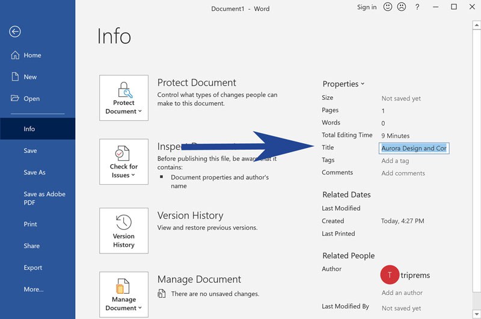Minimize the Word window
This screenshot has width=481, height=319.
(435, 7)
